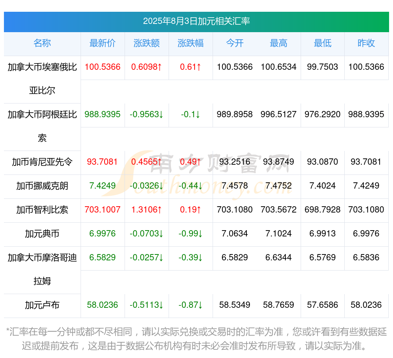
Task: Click percent change 0.61↑
Action: [191, 67]
